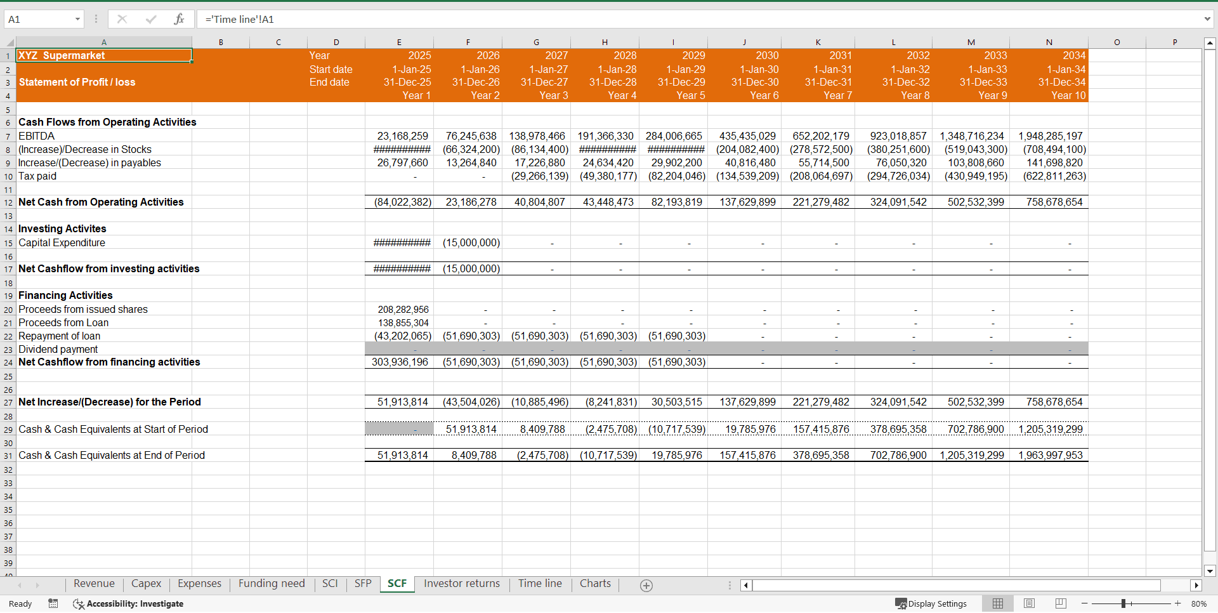Switch to Normal view icon
Image resolution: width=1218 pixels, height=613 pixels.
point(998,603)
